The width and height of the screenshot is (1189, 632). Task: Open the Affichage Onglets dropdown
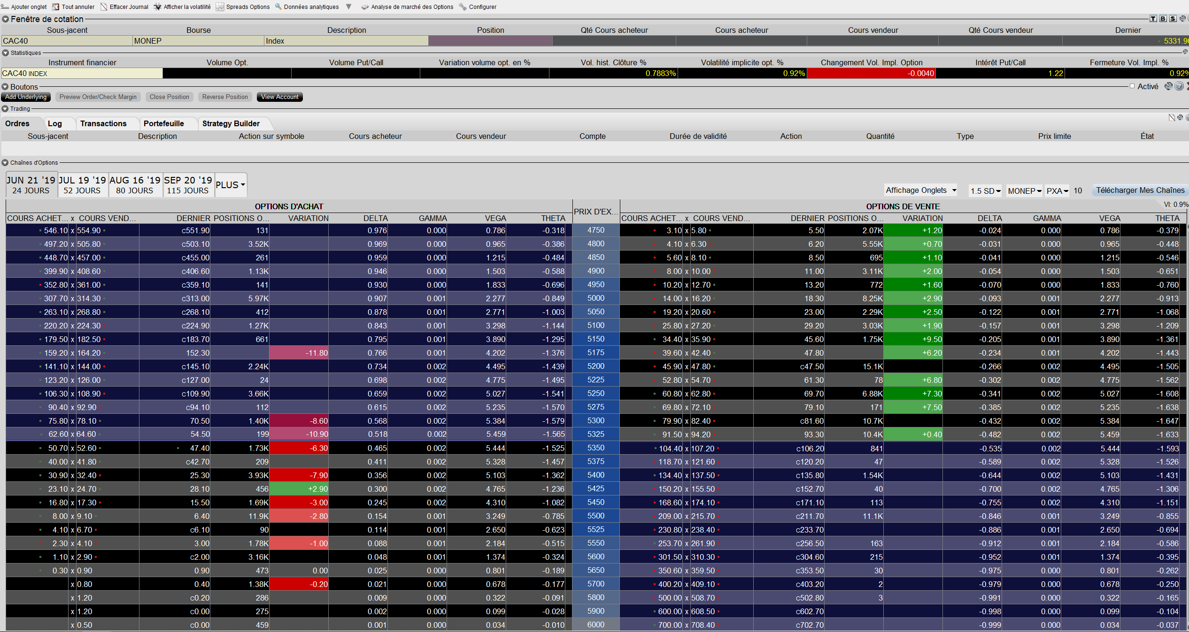coord(920,190)
